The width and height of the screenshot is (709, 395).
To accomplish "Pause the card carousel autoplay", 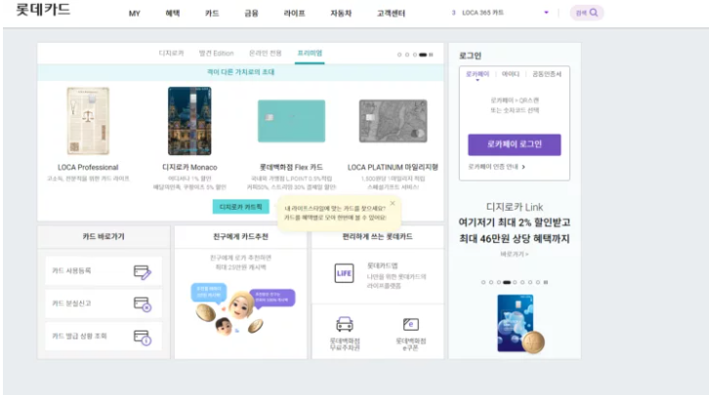I will click(x=431, y=55).
